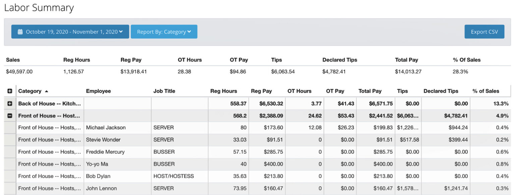Sort the table by Total Pay

pos(370,91)
